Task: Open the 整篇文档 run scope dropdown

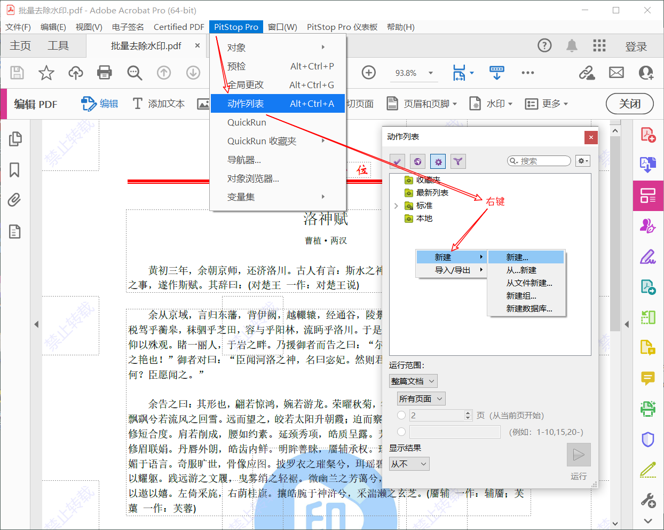Action: coord(413,381)
